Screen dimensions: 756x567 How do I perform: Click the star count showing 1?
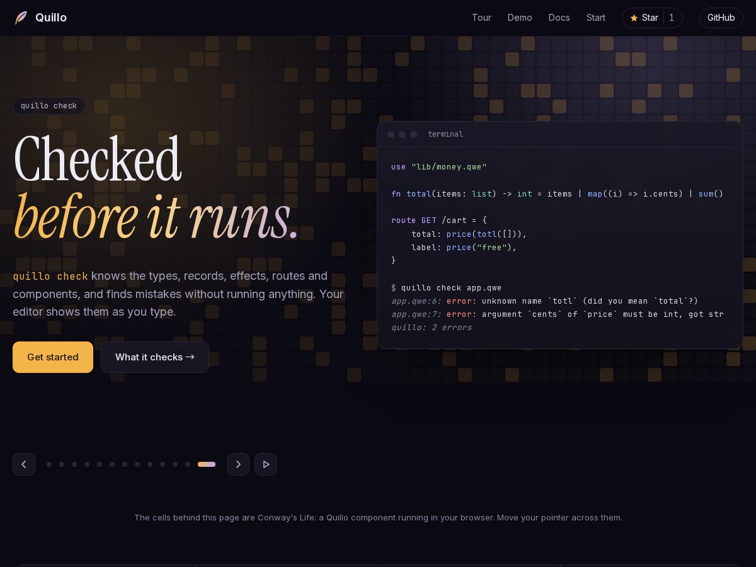point(672,18)
